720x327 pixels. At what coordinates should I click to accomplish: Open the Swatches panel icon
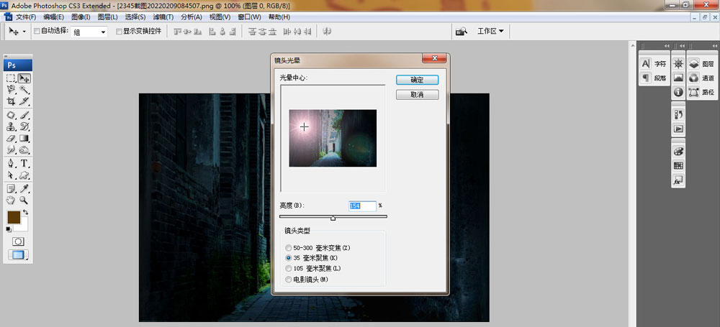[x=679, y=165]
